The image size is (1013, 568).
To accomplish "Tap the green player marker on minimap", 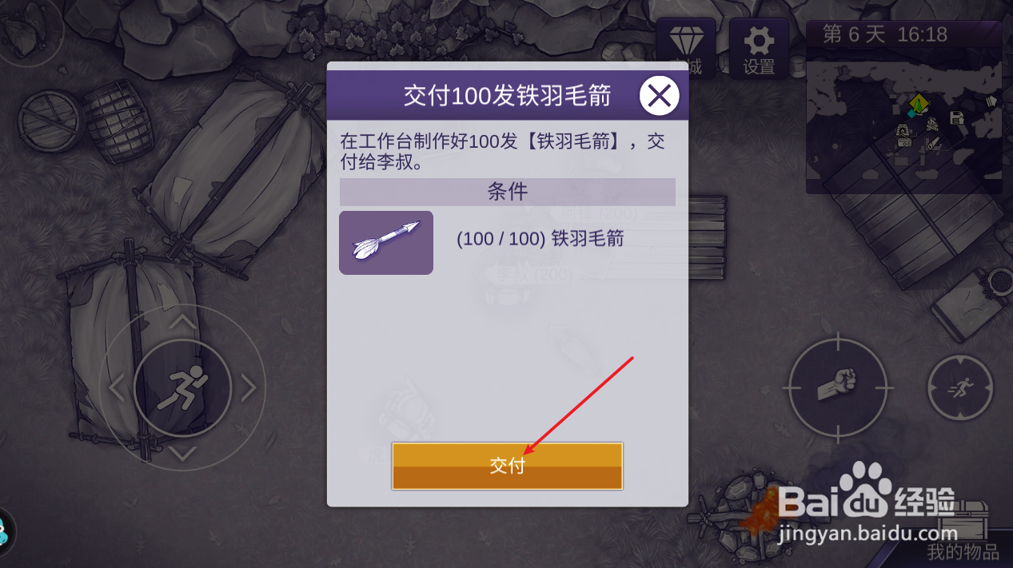I will click(x=919, y=105).
